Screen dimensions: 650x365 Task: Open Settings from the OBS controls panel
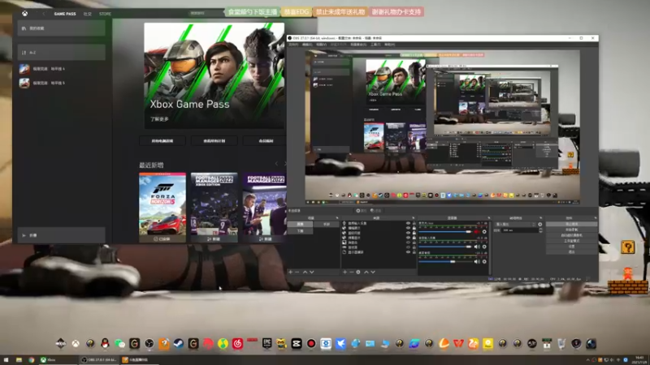click(x=572, y=246)
